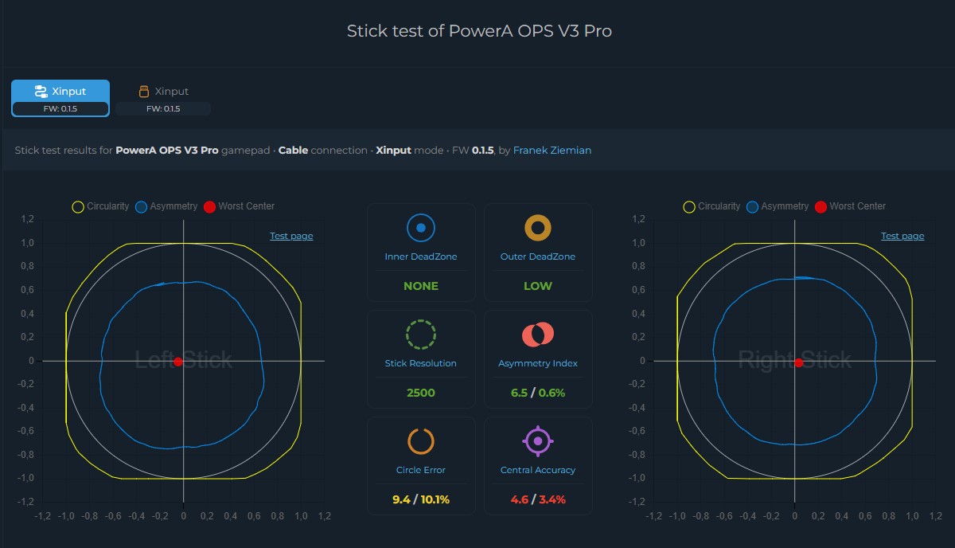The image size is (955, 548).
Task: Open Franek Ziemian author link
Action: [x=552, y=150]
